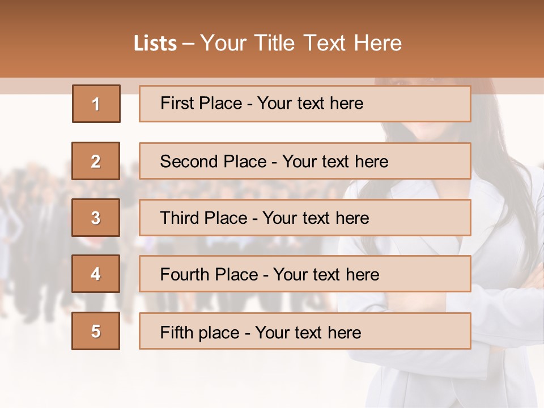Click the number 5 box
Screen dimensions: 544x408
click(x=96, y=331)
